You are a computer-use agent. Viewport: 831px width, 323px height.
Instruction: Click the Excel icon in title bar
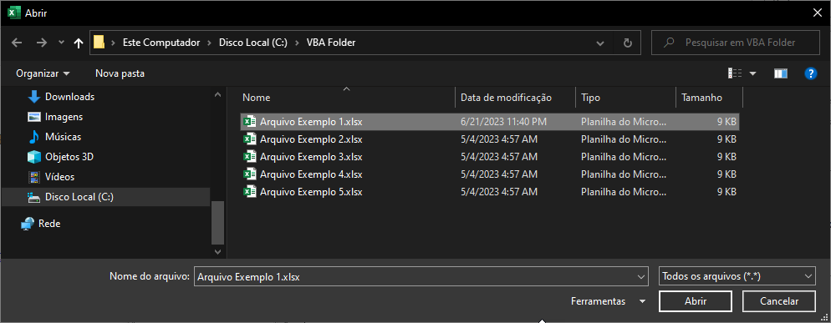tap(14, 13)
